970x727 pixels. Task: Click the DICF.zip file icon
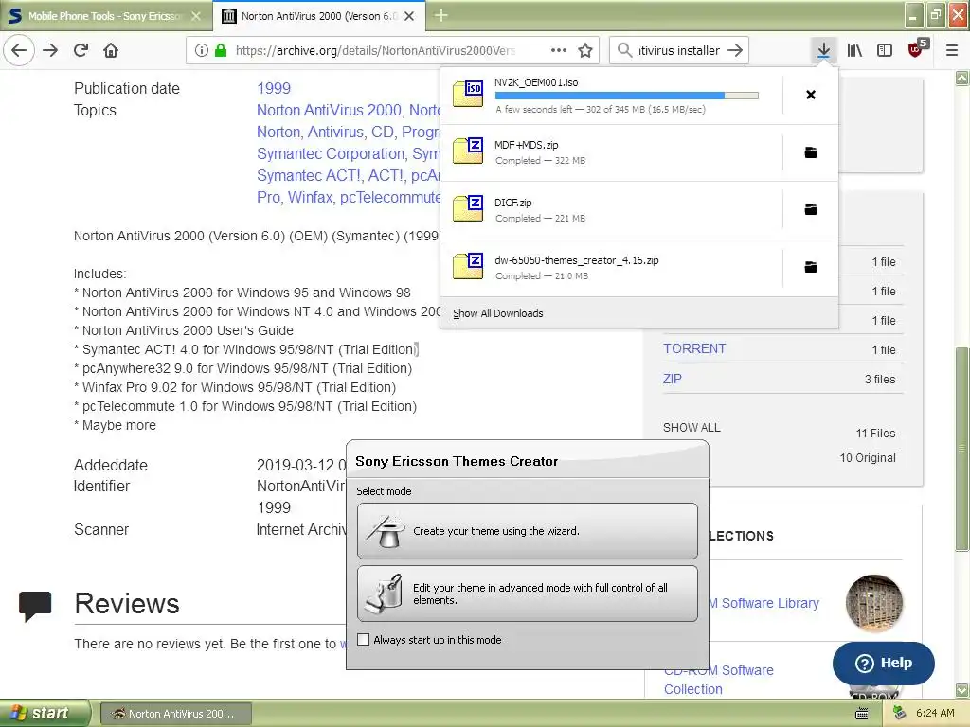point(468,209)
